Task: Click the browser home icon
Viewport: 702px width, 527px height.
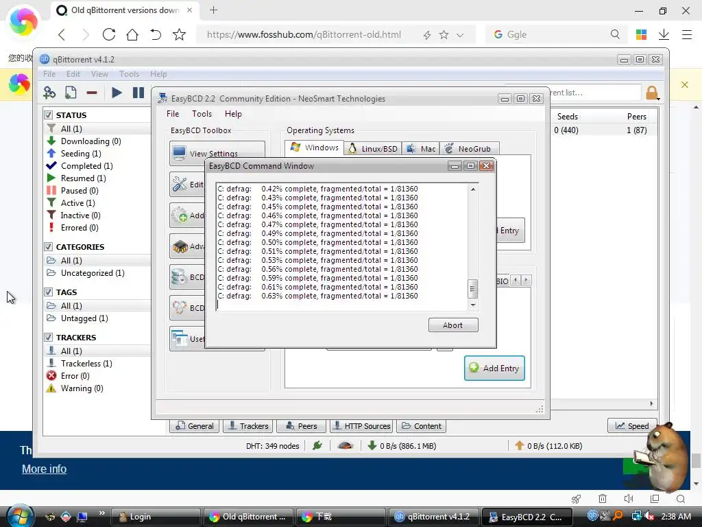Action: tap(132, 34)
